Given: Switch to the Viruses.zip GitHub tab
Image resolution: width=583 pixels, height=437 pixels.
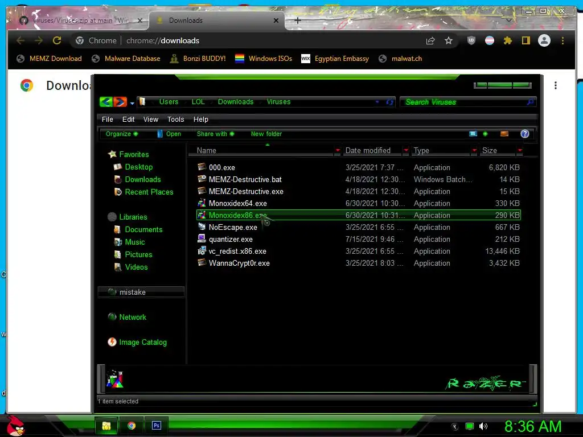Looking at the screenshot, I should [x=81, y=20].
